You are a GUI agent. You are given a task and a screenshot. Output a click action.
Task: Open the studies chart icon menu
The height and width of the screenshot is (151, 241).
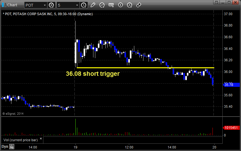click(x=102, y=5)
